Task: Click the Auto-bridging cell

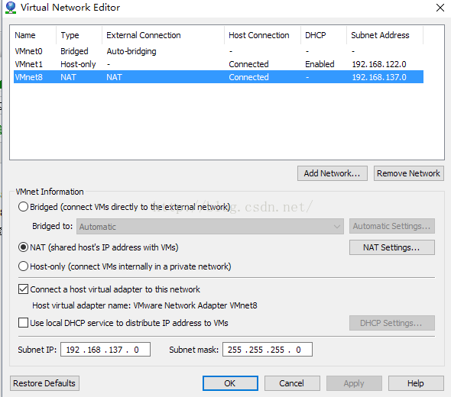Action: coord(131,51)
